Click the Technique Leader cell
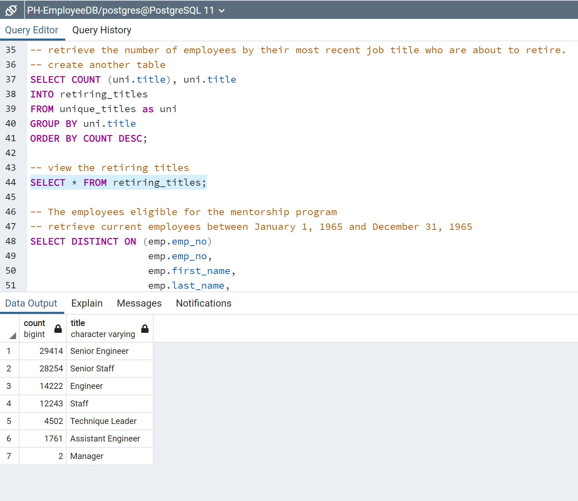Screen dimensions: 578x501 click(103, 421)
